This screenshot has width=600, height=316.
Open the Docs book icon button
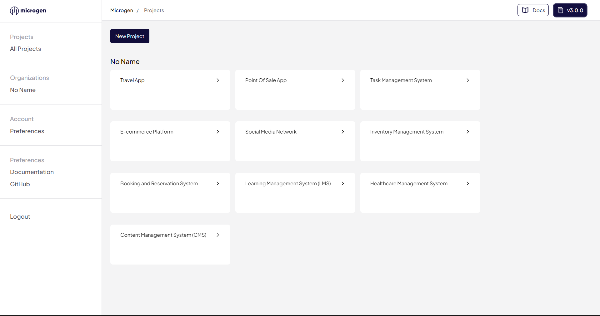click(533, 10)
